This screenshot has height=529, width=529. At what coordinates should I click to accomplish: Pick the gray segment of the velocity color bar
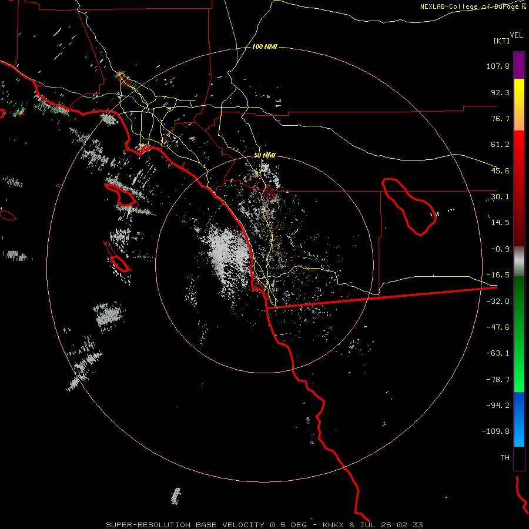click(x=519, y=262)
